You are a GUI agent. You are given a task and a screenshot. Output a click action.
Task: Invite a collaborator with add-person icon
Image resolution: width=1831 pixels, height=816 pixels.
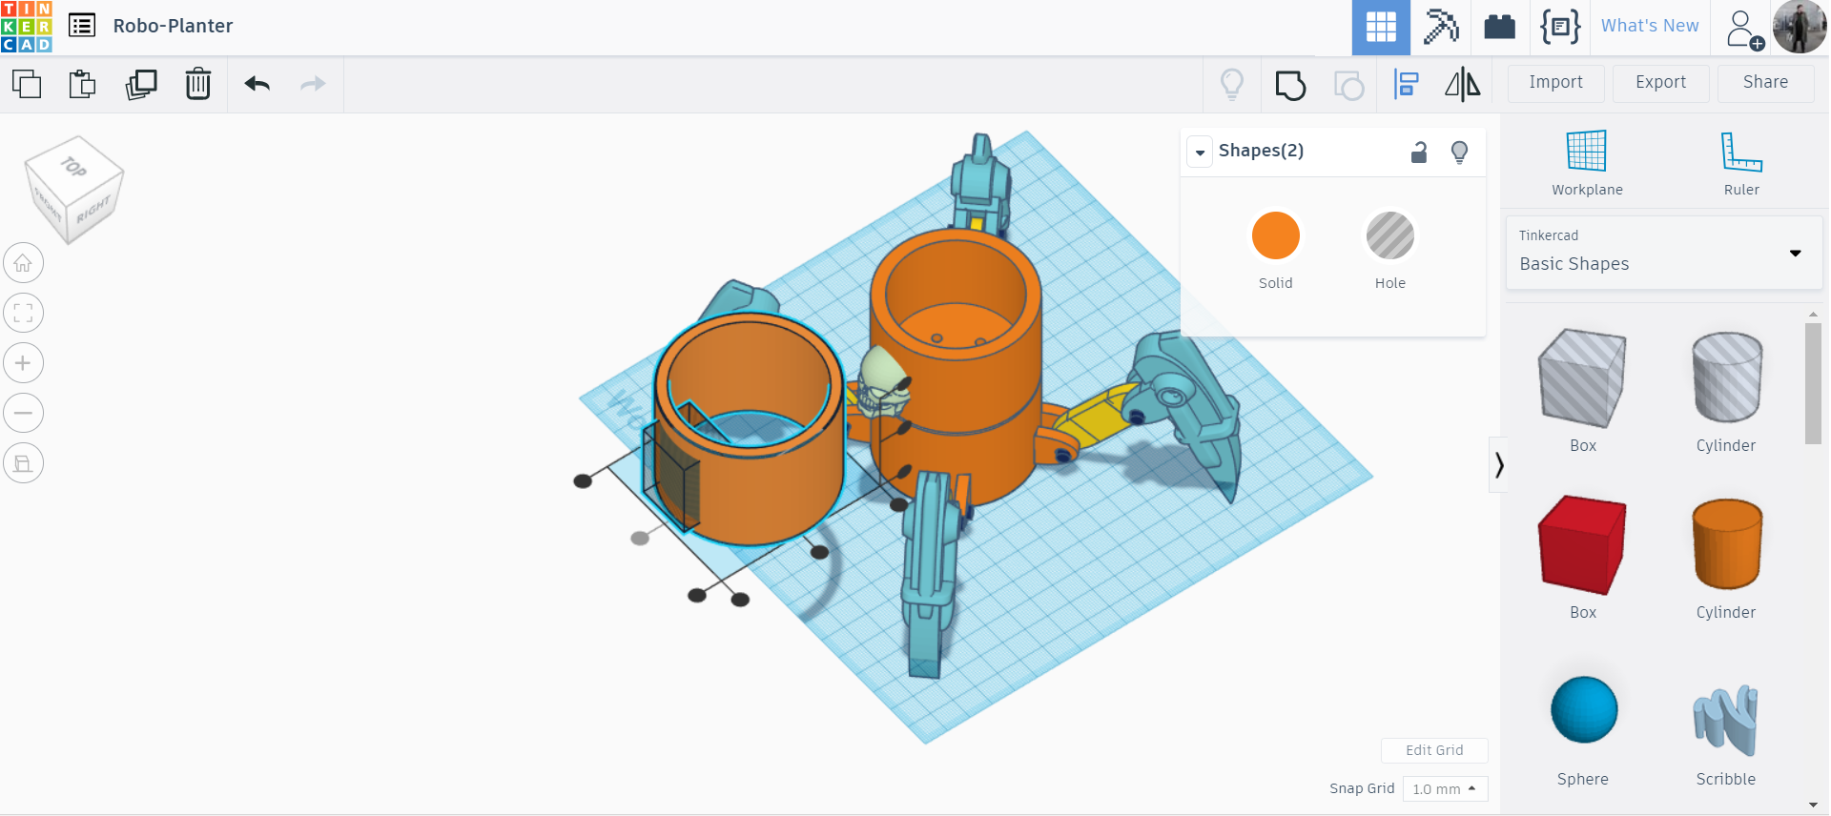(x=1744, y=29)
